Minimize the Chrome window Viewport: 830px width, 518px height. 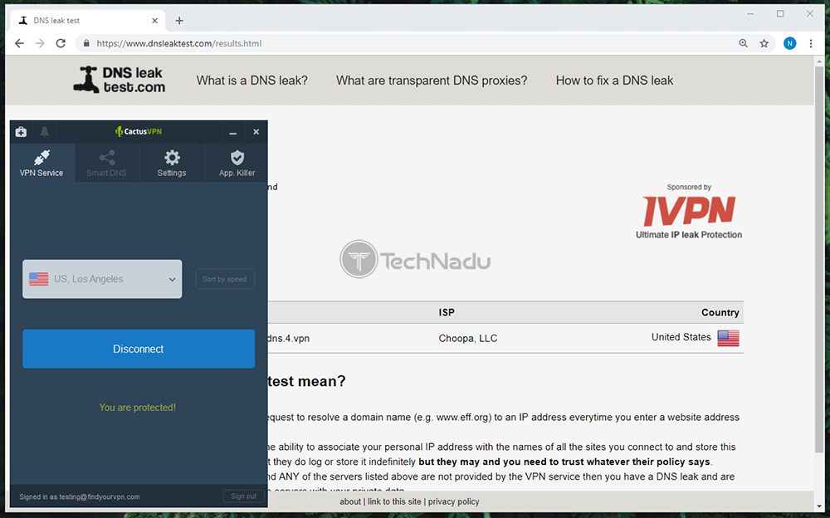(750, 14)
